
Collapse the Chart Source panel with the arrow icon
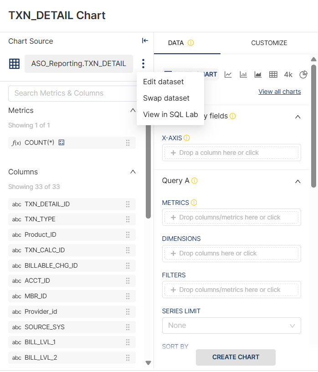[x=145, y=41]
